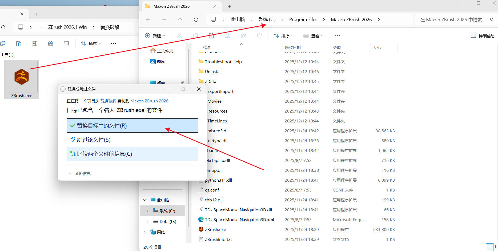498x251 pixels.
Task: Switch to the details list view
Action: (489, 247)
